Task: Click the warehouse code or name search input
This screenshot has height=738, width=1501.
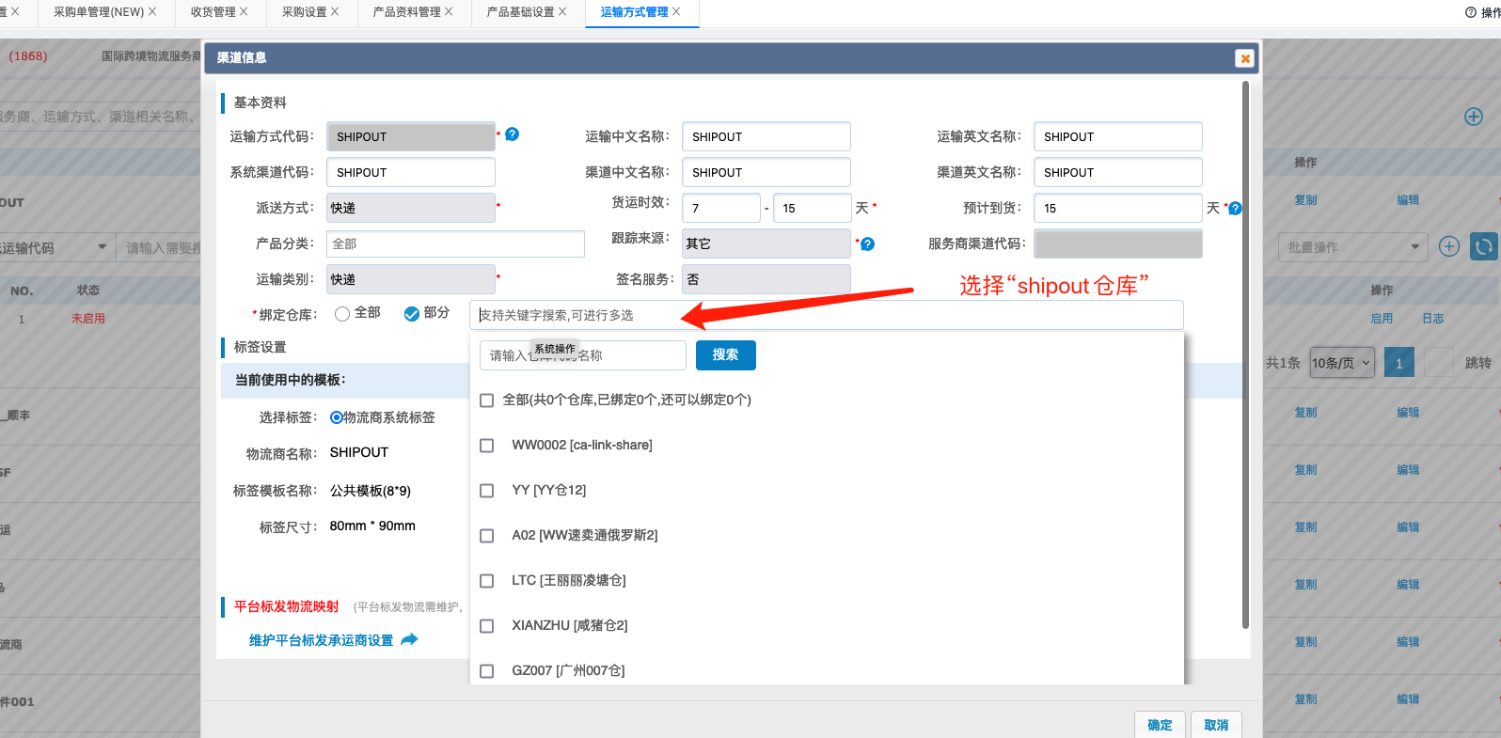Action: [583, 355]
